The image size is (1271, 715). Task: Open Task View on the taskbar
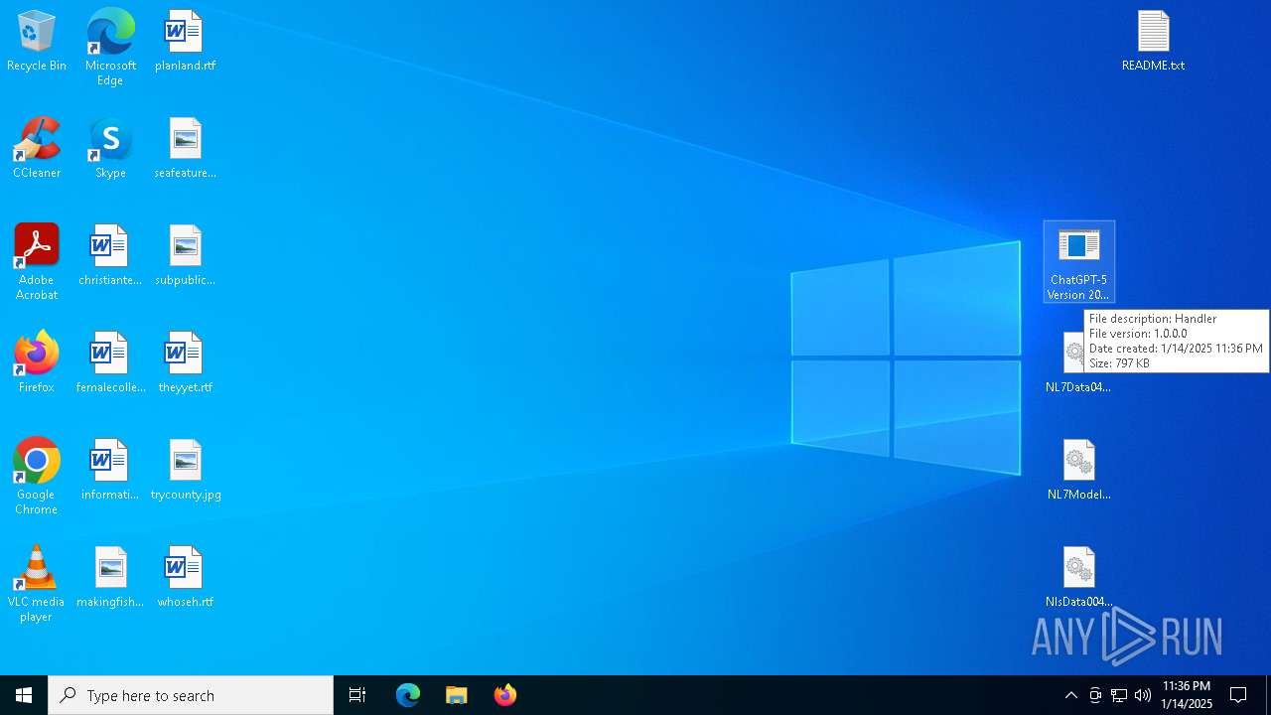click(x=357, y=695)
